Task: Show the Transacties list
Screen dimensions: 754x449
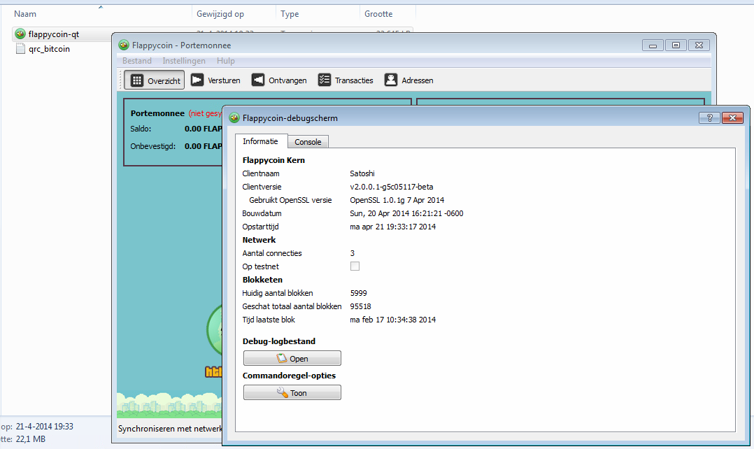Action: (346, 80)
